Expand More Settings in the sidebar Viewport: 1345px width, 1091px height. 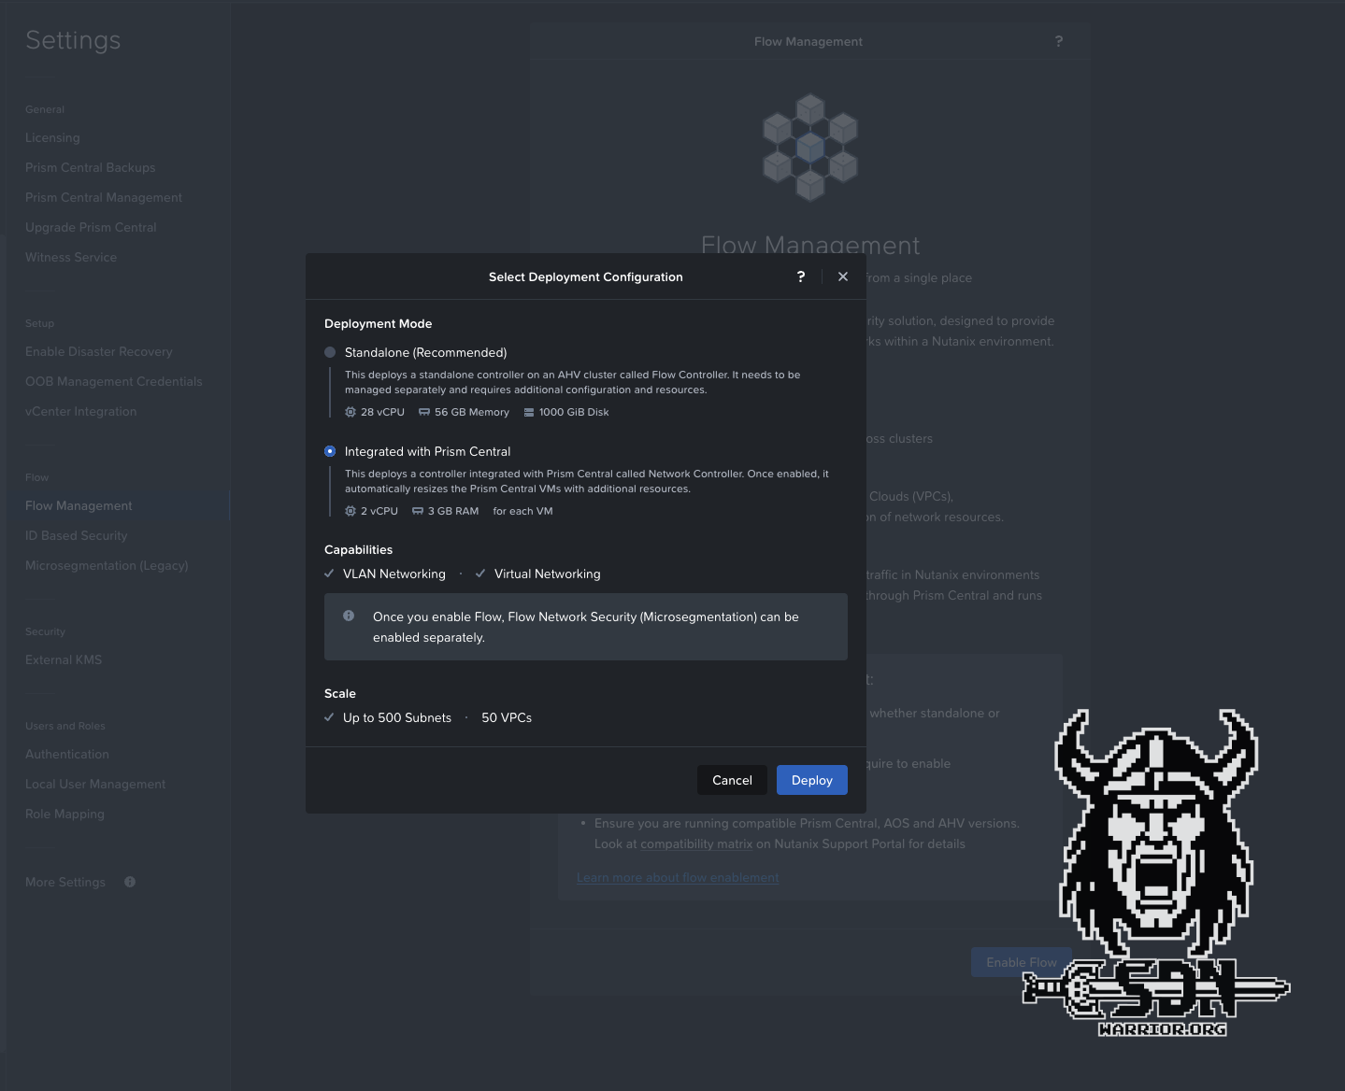click(x=65, y=882)
